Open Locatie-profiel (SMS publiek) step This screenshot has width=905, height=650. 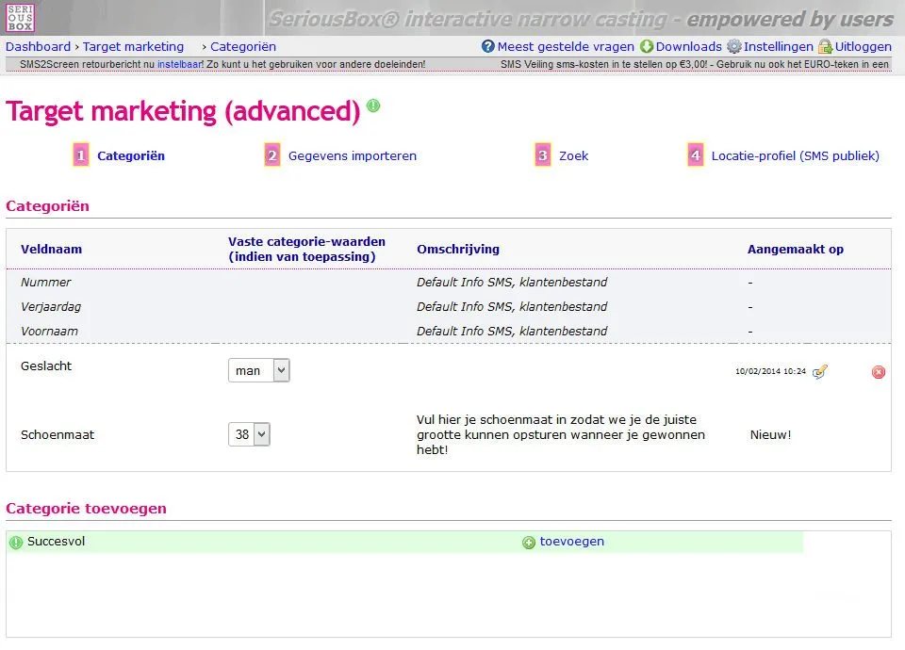tap(796, 155)
